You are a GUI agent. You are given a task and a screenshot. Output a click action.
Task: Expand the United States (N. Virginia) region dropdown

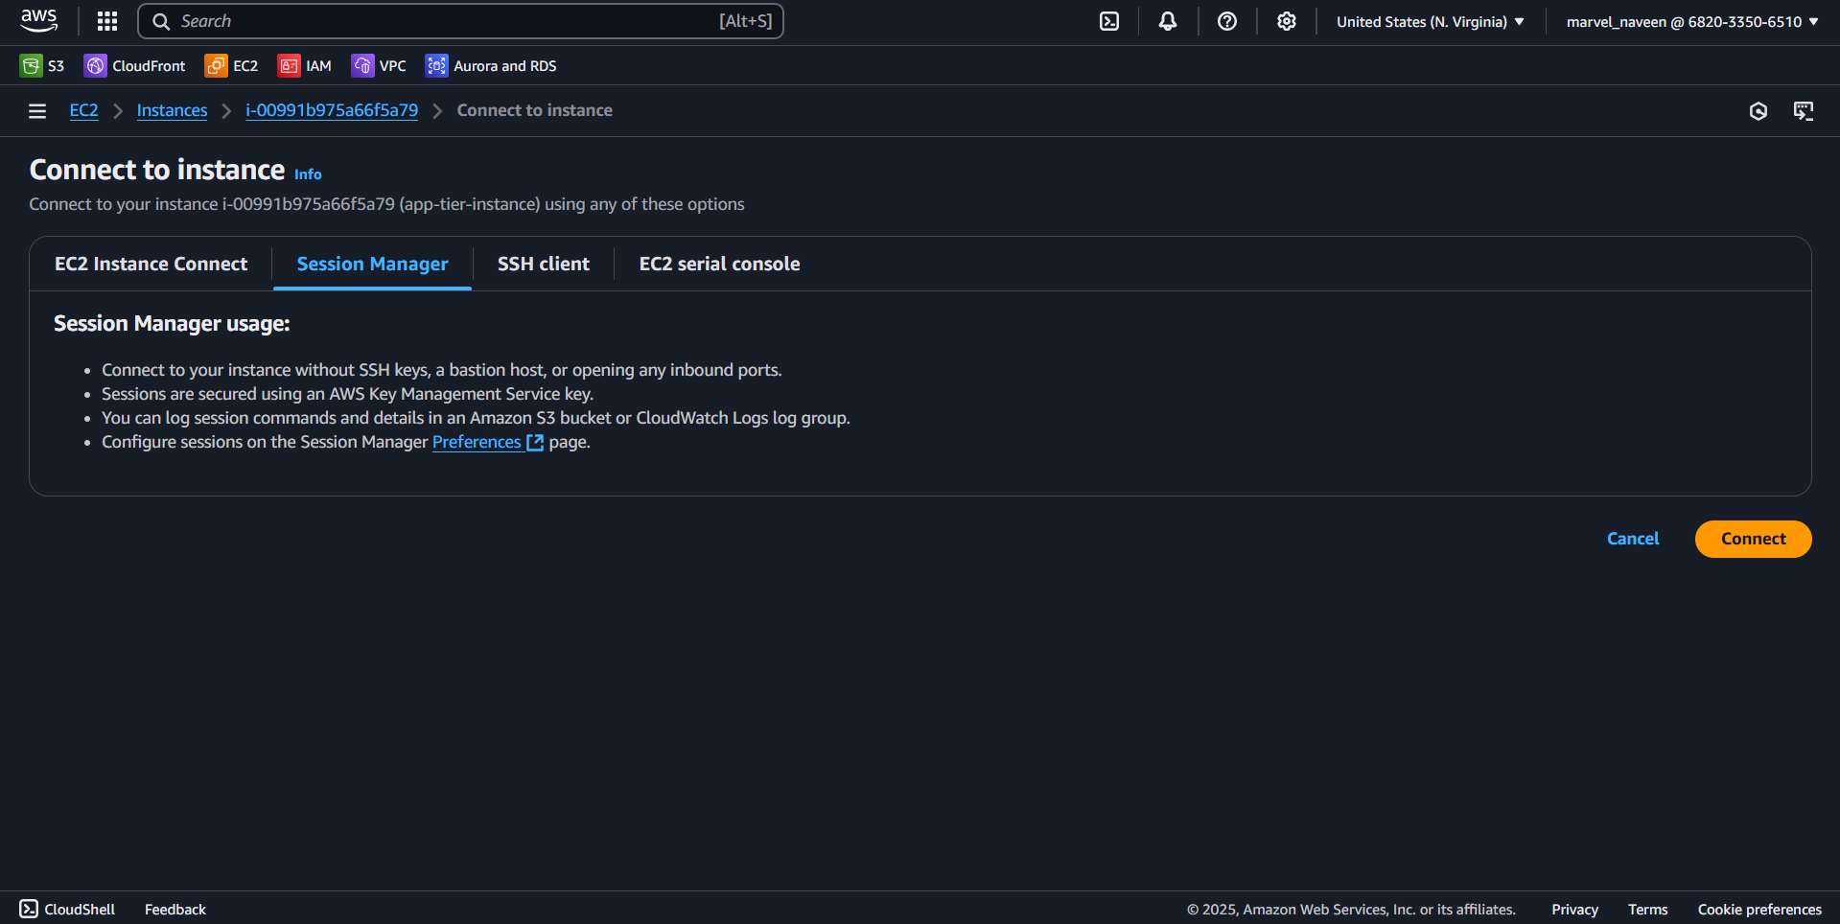pyautogui.click(x=1431, y=21)
